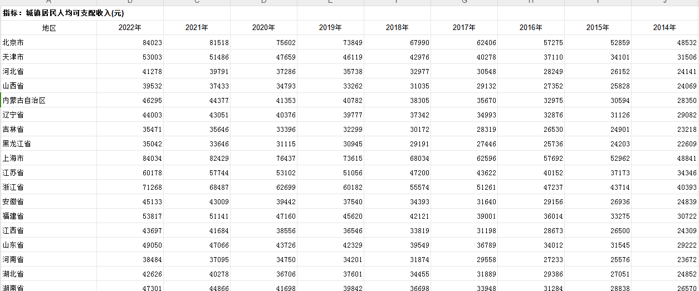Select the 指标 title cell
This screenshot has width=699, height=291.
point(63,13)
